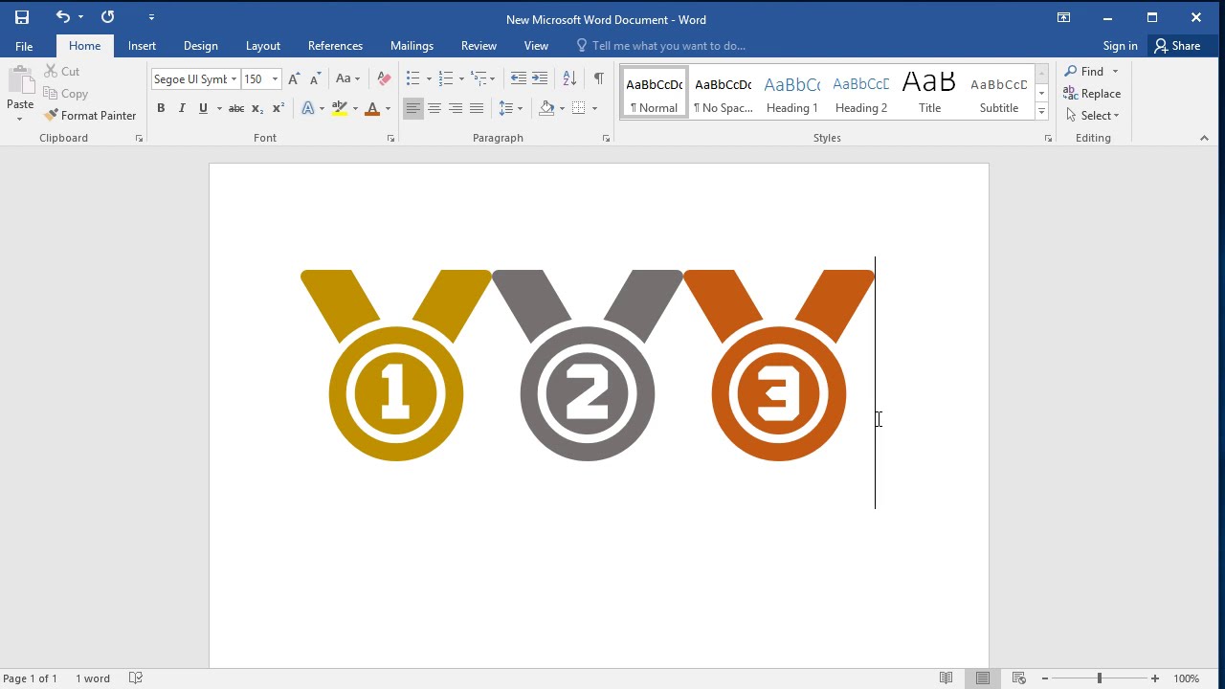This screenshot has height=689, width=1225.
Task: Open the File menu
Action: 24,46
